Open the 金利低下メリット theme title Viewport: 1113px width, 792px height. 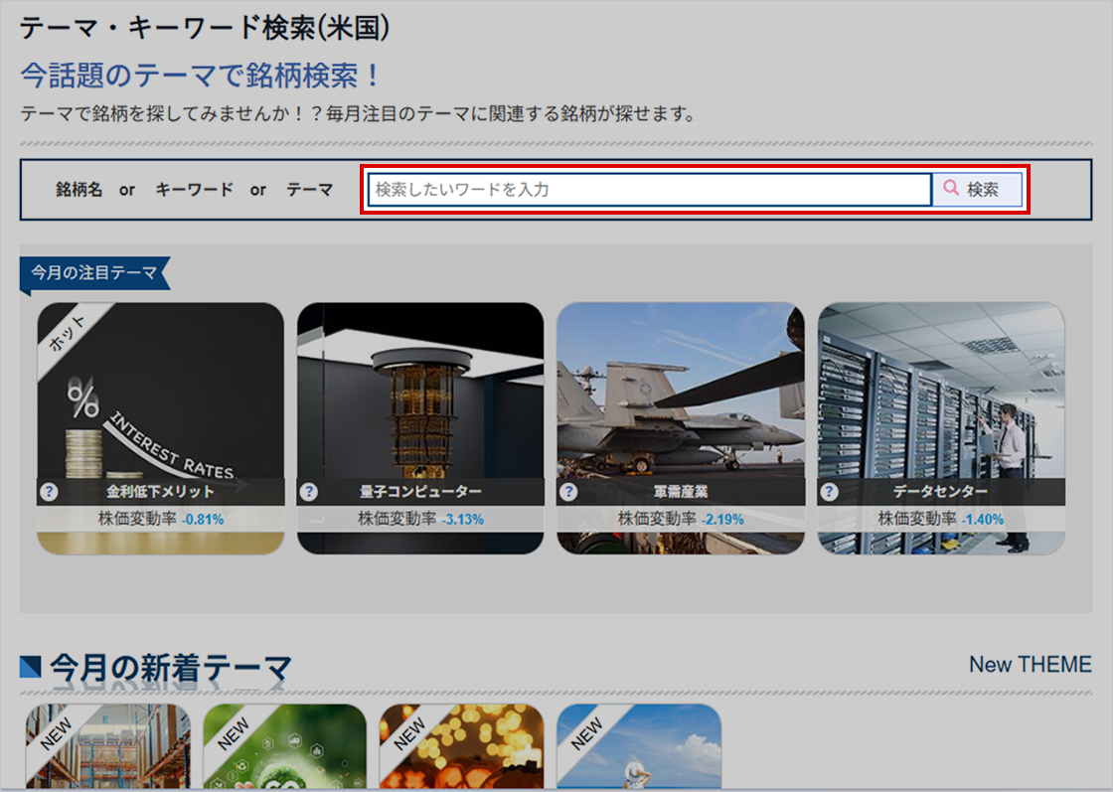[x=160, y=492]
